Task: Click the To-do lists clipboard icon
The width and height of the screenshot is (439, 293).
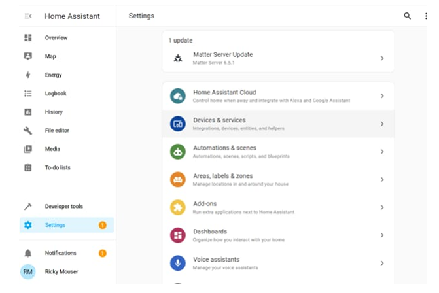Action: (27, 167)
